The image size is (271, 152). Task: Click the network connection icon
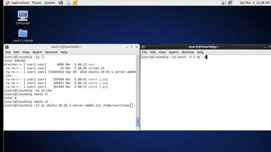(x=230, y=3)
